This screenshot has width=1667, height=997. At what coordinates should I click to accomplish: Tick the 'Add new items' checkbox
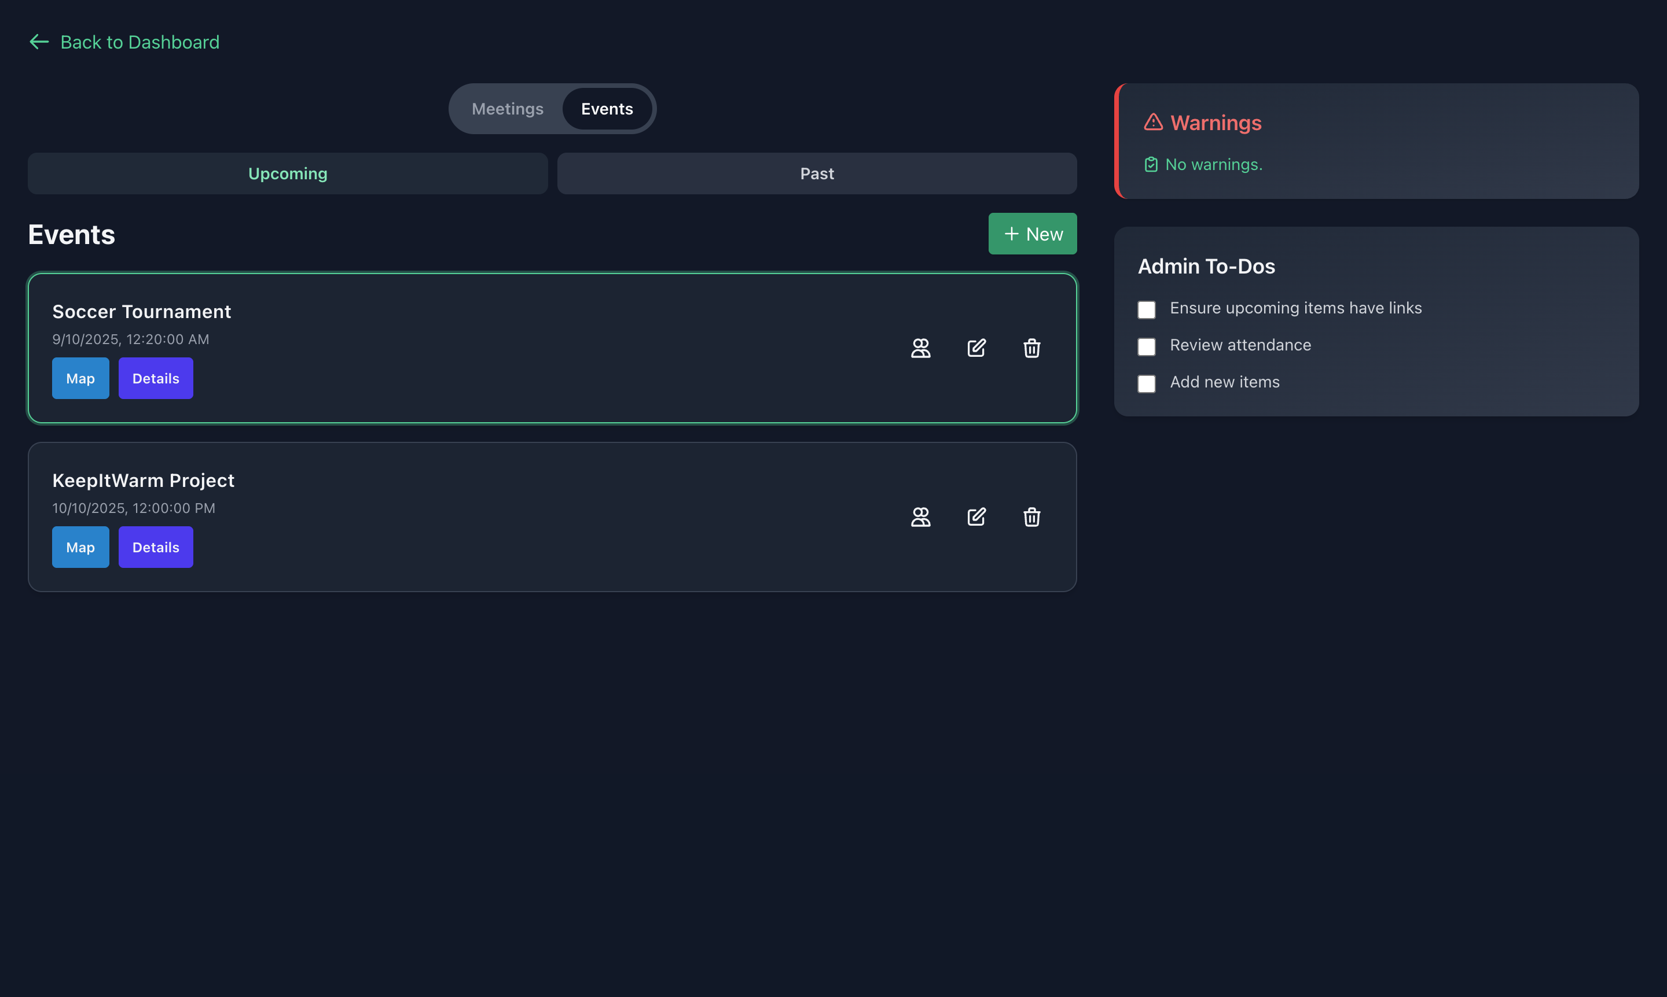point(1147,383)
